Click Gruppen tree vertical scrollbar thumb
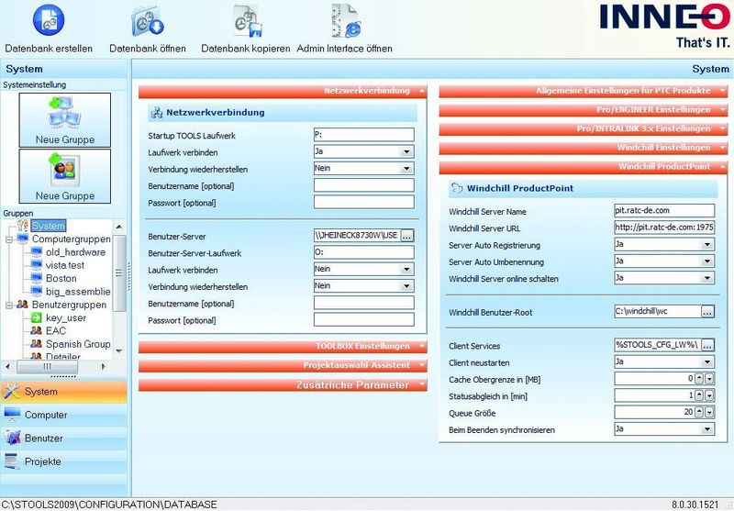This screenshot has height=511, width=734. [119, 272]
